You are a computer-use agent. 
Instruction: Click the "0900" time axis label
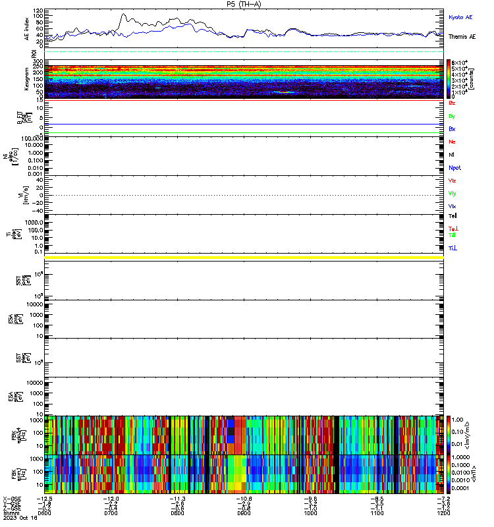244,513
